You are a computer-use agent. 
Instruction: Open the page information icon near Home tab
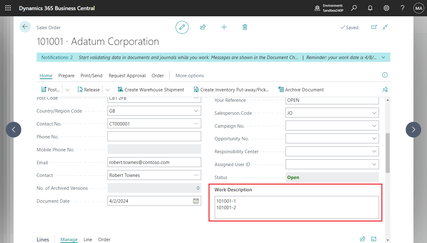point(385,75)
